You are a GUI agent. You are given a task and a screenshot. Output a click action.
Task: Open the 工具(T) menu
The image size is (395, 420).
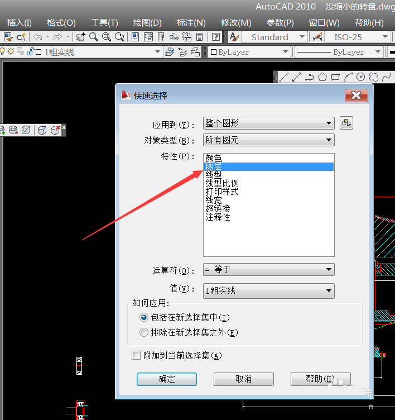click(x=104, y=23)
